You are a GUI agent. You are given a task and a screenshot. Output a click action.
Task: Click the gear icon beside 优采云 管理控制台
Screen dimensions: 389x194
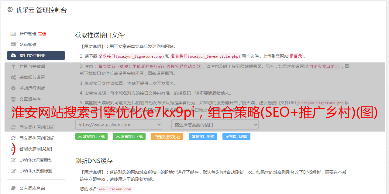(x=10, y=10)
